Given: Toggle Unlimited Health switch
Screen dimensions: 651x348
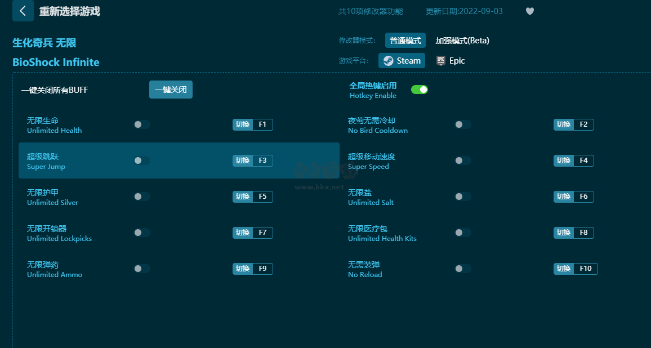Looking at the screenshot, I should (141, 124).
